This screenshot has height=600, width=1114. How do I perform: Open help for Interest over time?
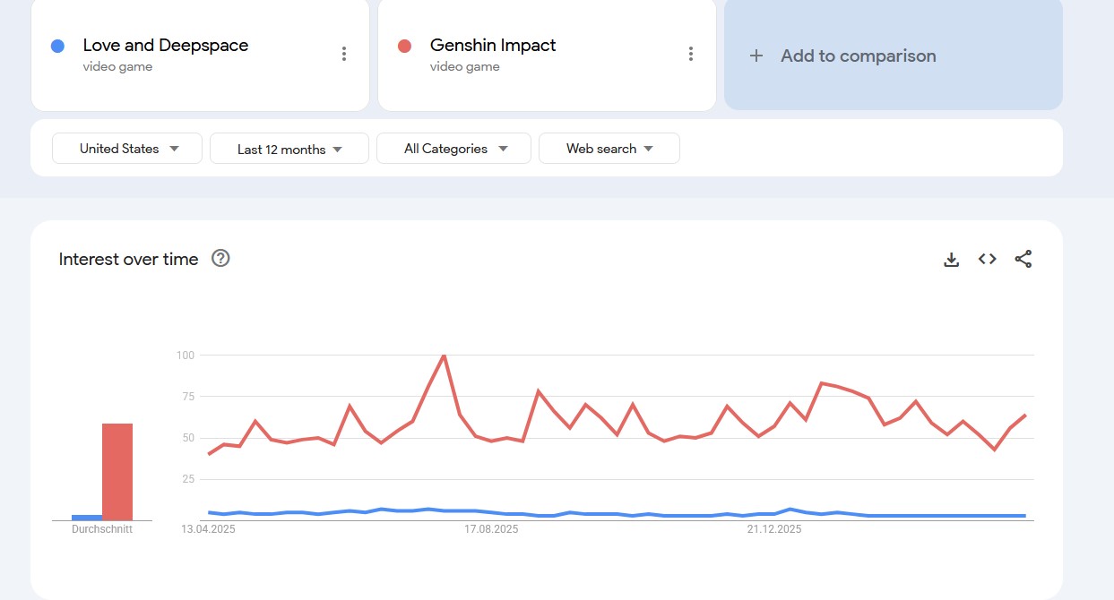[220, 259]
